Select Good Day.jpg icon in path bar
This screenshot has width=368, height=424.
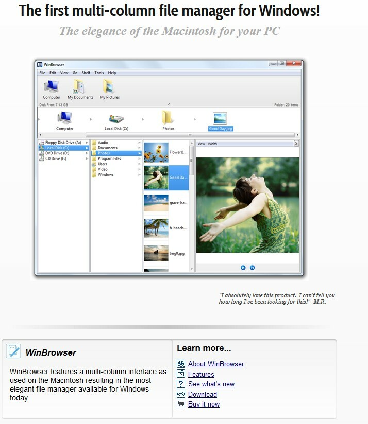click(220, 118)
